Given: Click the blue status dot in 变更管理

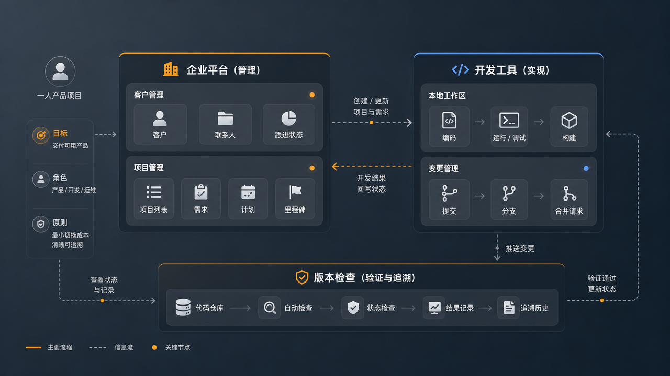Looking at the screenshot, I should point(586,168).
